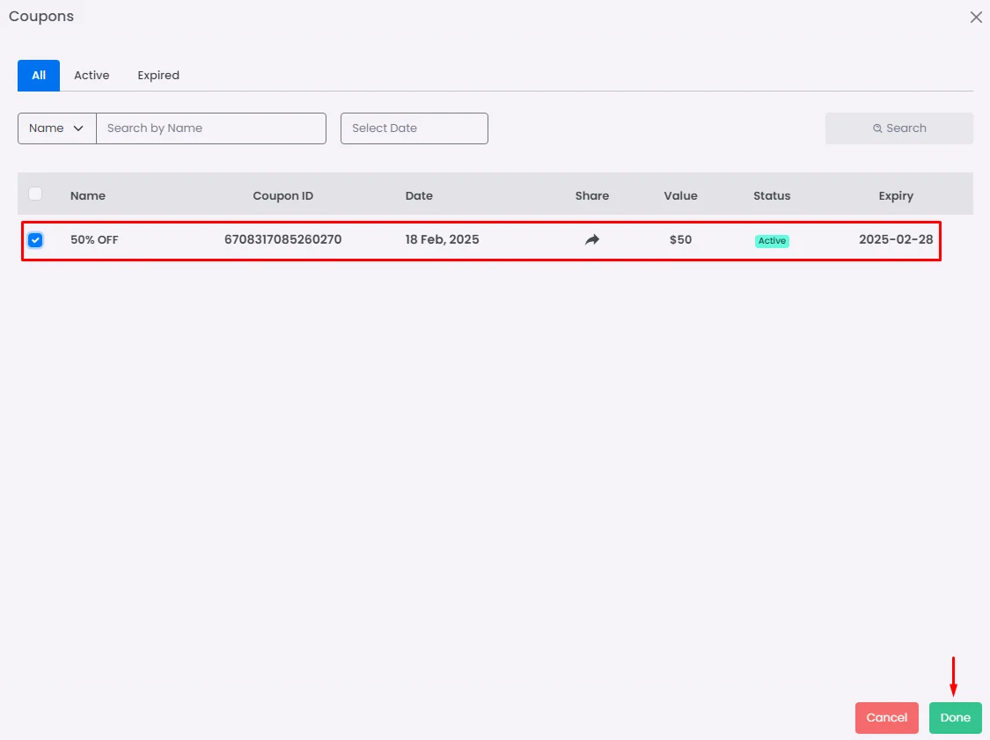
Task: Close the Coupons dialog with X
Action: coord(976,17)
